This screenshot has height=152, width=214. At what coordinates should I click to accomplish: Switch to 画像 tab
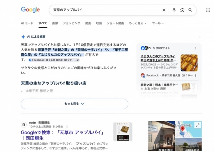[x=55, y=23]
